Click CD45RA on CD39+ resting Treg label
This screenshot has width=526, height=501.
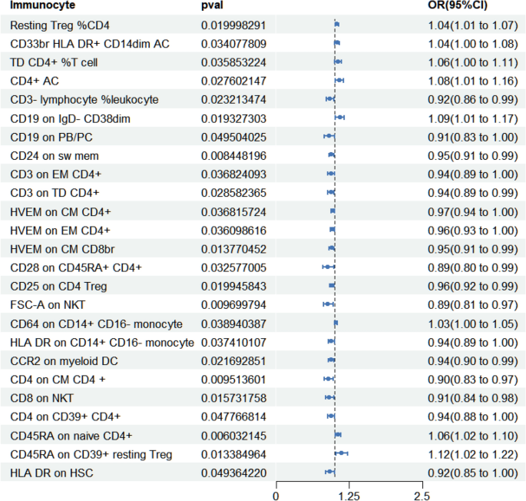point(91,454)
